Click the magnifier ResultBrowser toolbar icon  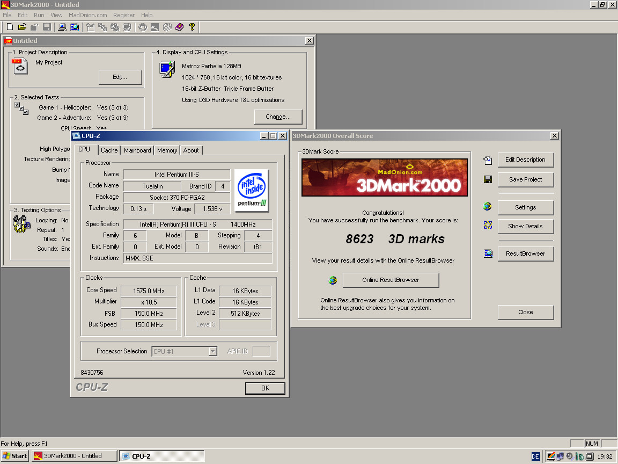pos(75,27)
